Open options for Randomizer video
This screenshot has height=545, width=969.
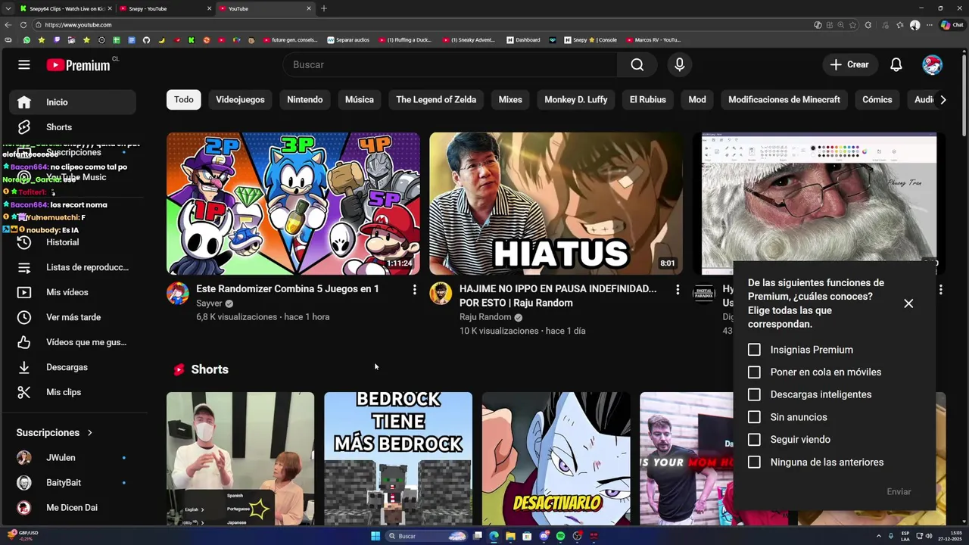click(x=414, y=289)
